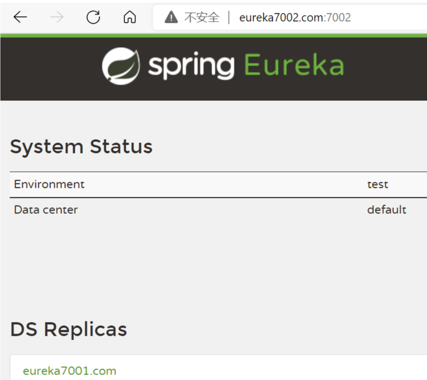The height and width of the screenshot is (380, 427).
Task: Select the address bar URL eureka7002.com:7002
Action: [x=295, y=17]
